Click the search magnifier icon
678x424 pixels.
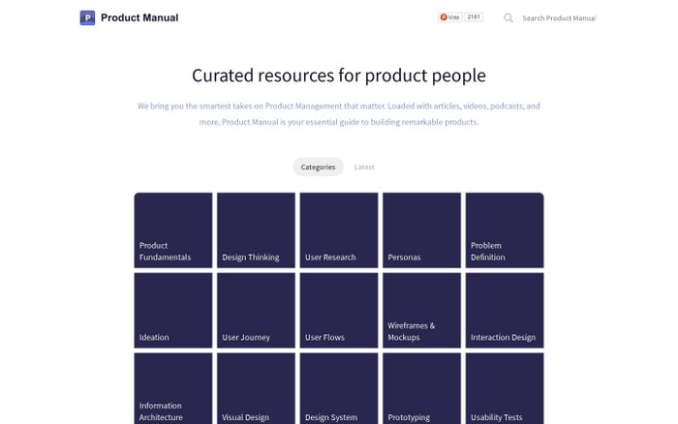click(x=508, y=17)
